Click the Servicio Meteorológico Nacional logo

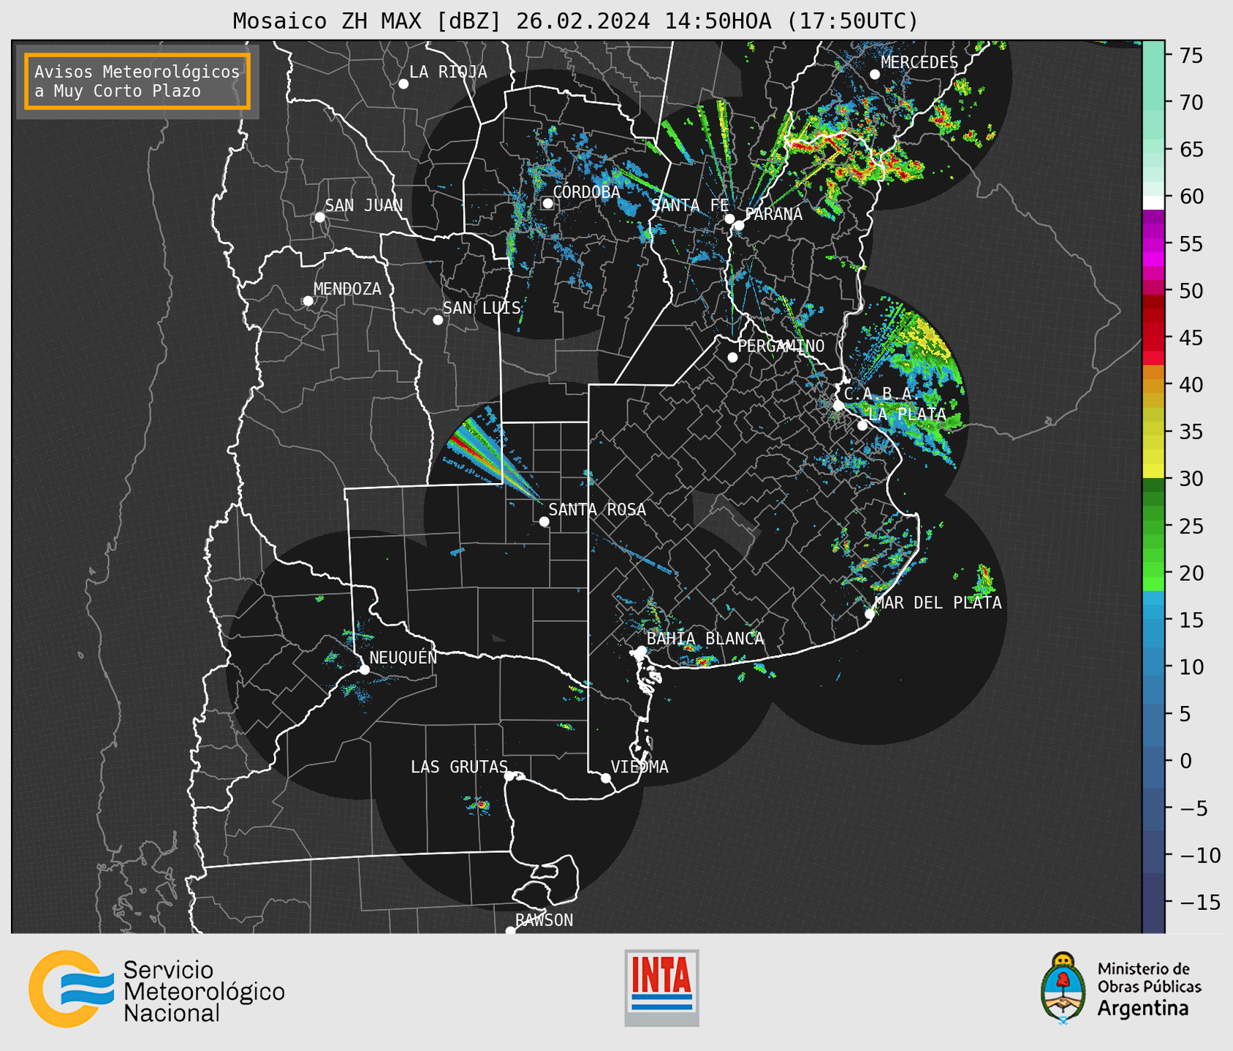point(156,989)
